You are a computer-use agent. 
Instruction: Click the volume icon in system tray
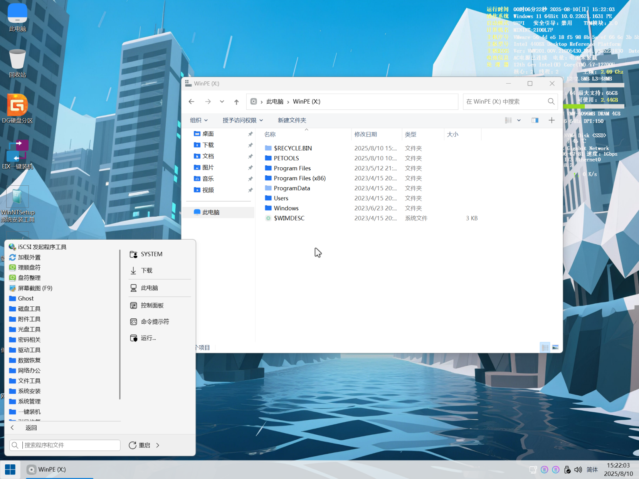coord(578,469)
